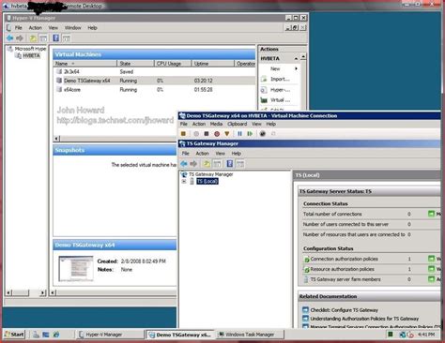Click Forward arrow in Hyper-V Manager toolbar

pos(20,38)
